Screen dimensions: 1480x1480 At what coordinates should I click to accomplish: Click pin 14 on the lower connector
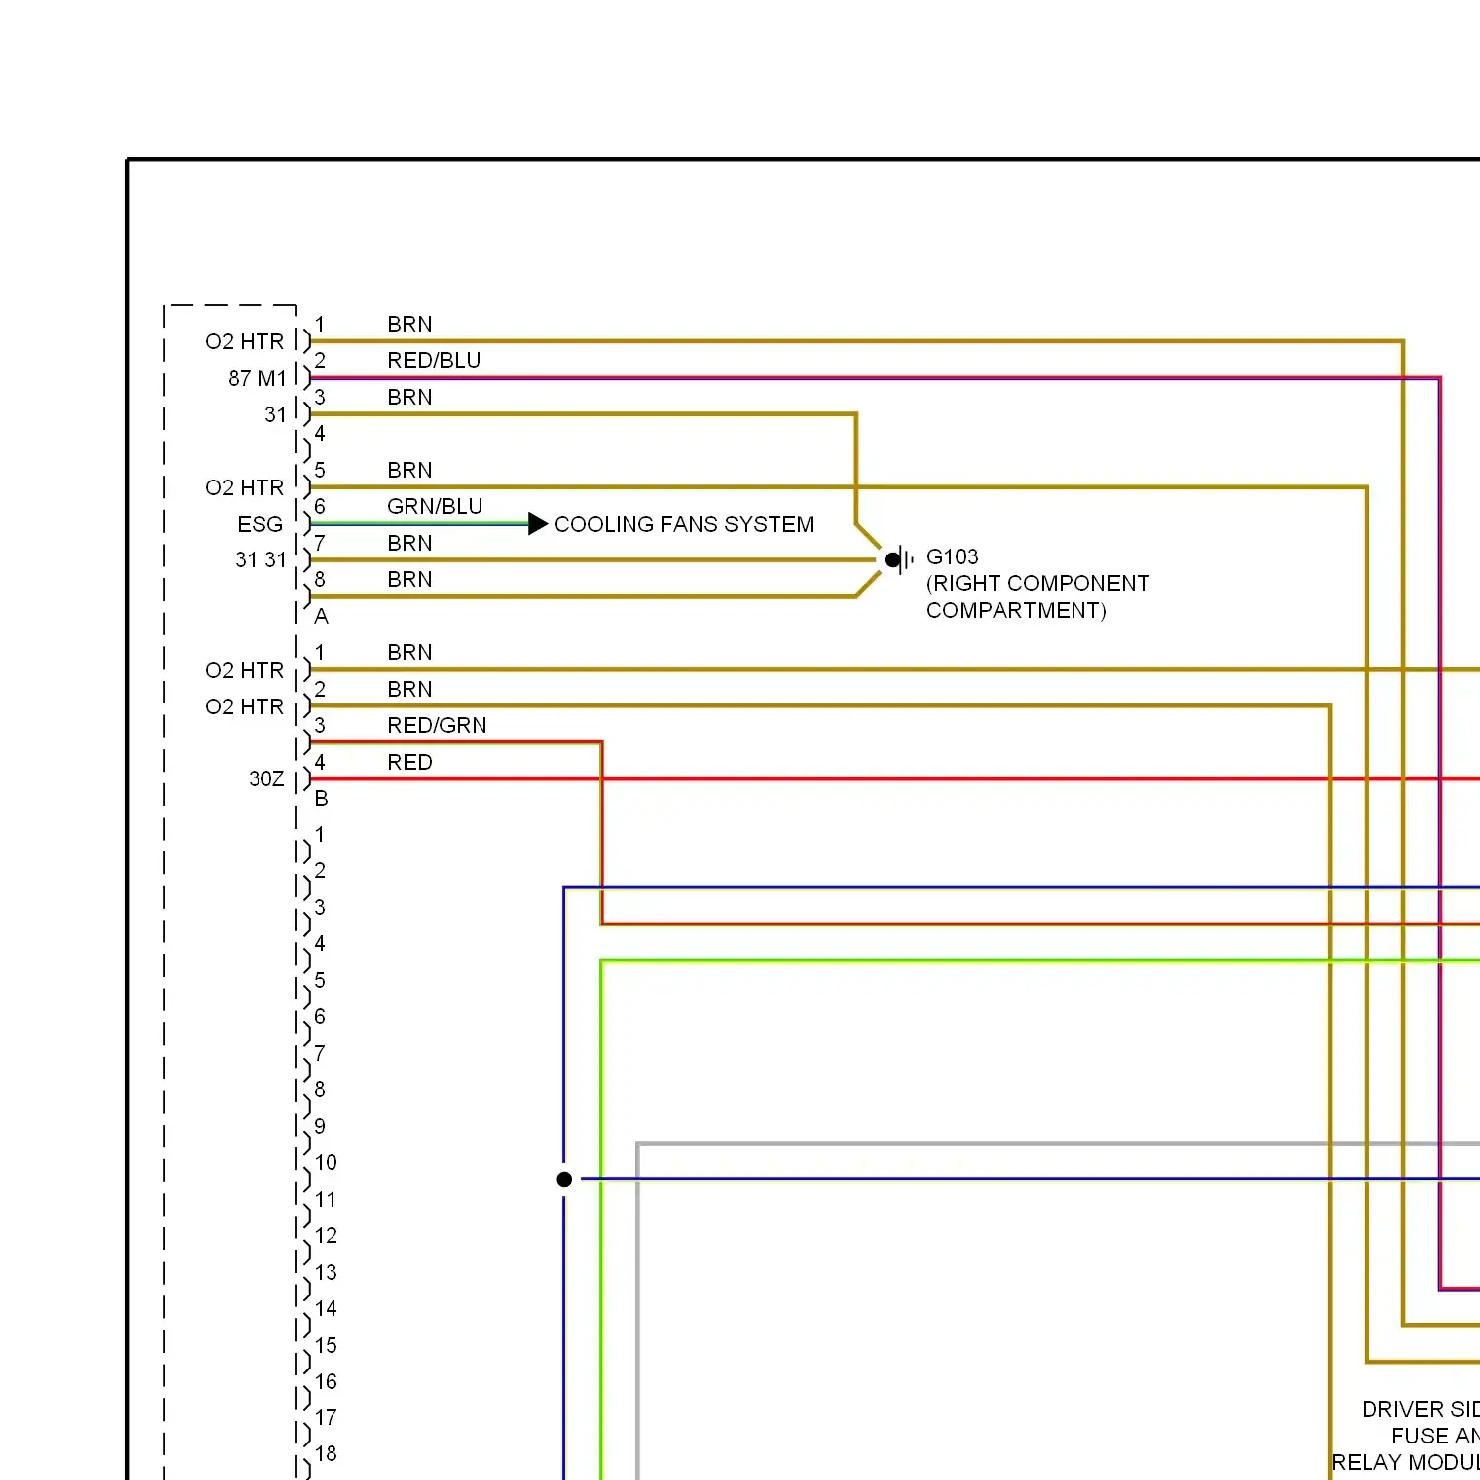[x=326, y=1308]
